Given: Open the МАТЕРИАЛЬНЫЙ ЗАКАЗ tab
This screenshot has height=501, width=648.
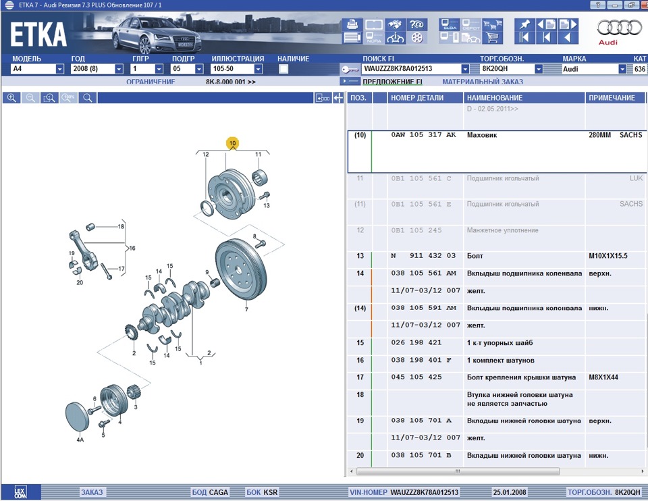Looking at the screenshot, I should [483, 82].
